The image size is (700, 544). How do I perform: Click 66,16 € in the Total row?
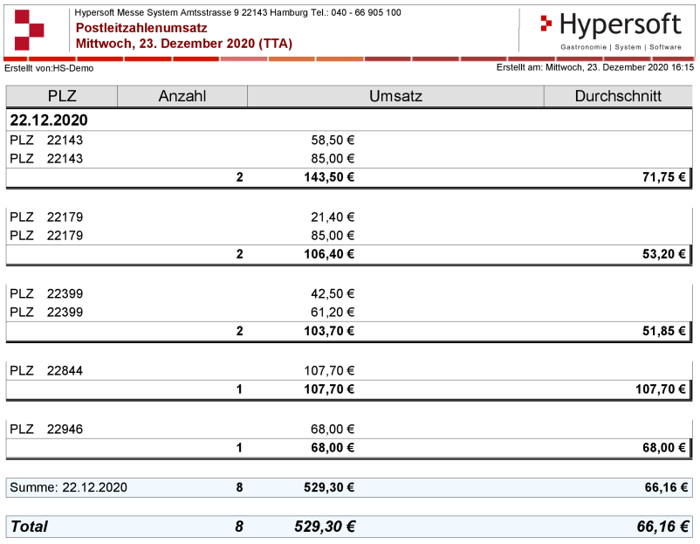coord(662,527)
